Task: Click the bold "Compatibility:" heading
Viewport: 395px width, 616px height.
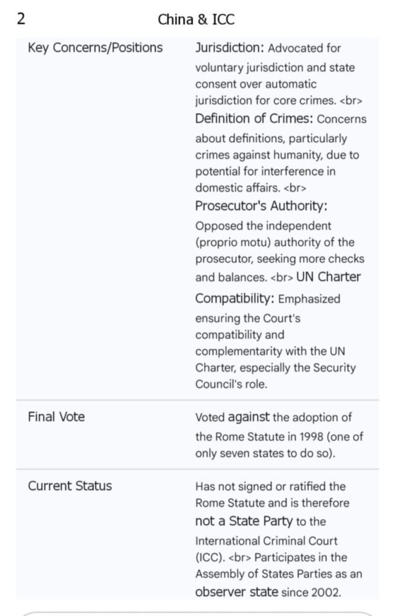Action: [x=235, y=298]
